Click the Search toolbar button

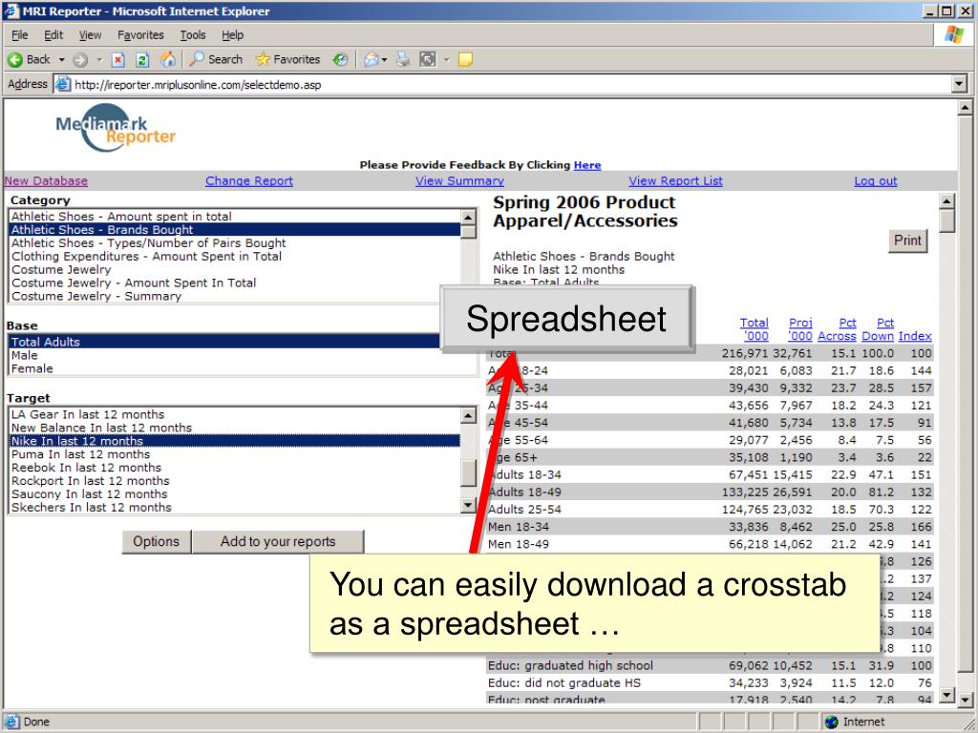[216, 59]
